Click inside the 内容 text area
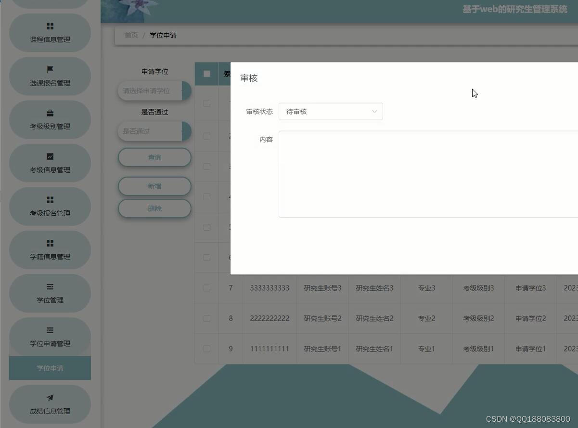The image size is (578, 428). click(428, 173)
